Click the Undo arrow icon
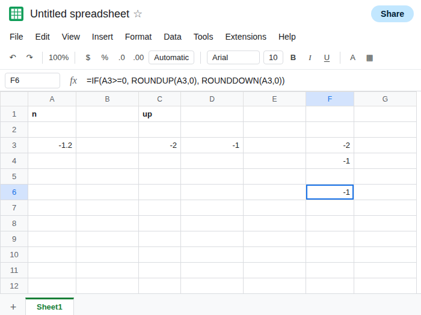This screenshot has height=315, width=421. click(x=13, y=57)
